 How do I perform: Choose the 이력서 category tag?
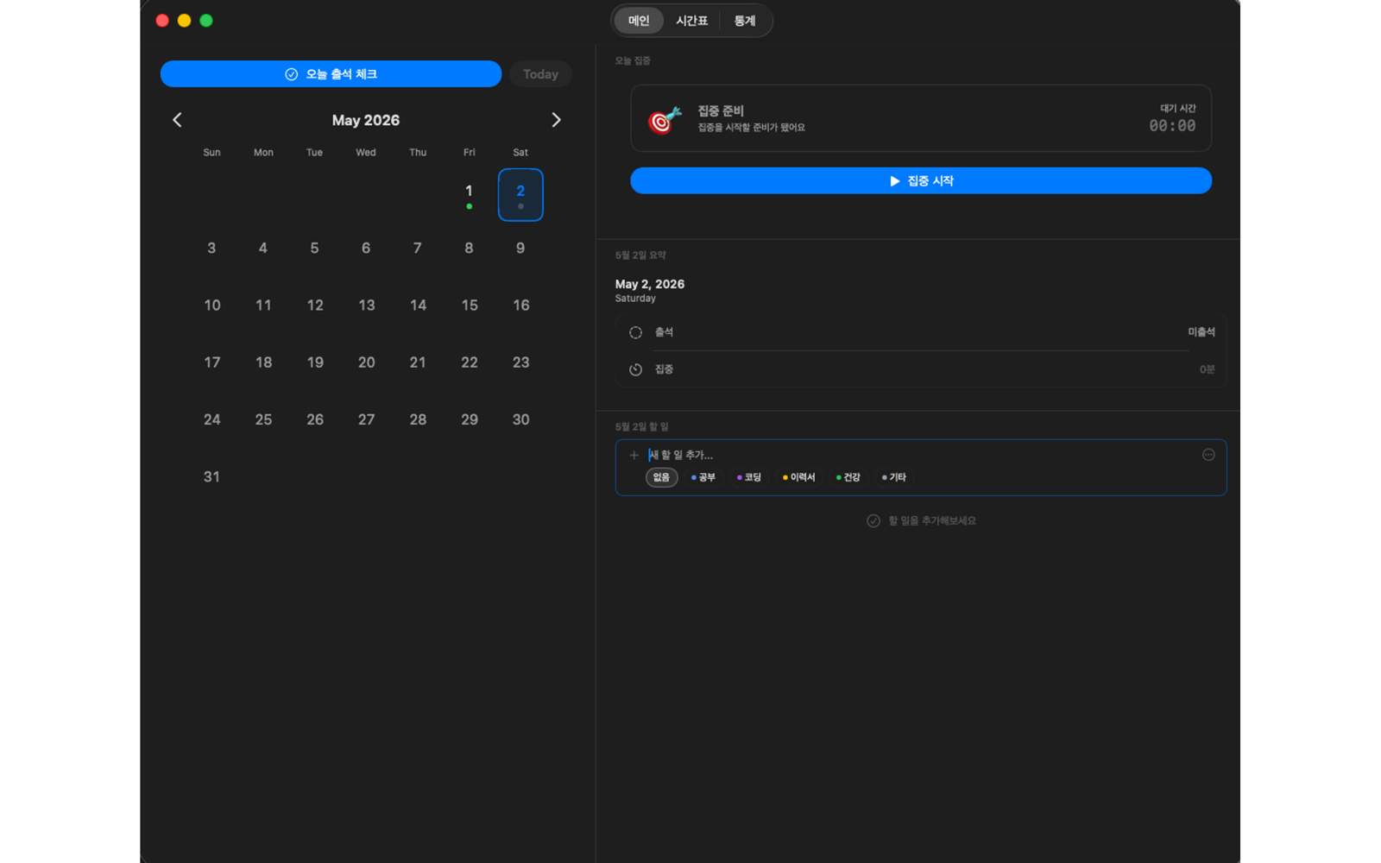pos(798,477)
